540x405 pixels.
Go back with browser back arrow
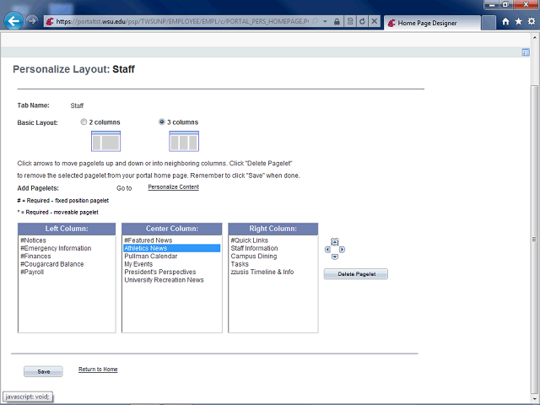click(x=13, y=21)
